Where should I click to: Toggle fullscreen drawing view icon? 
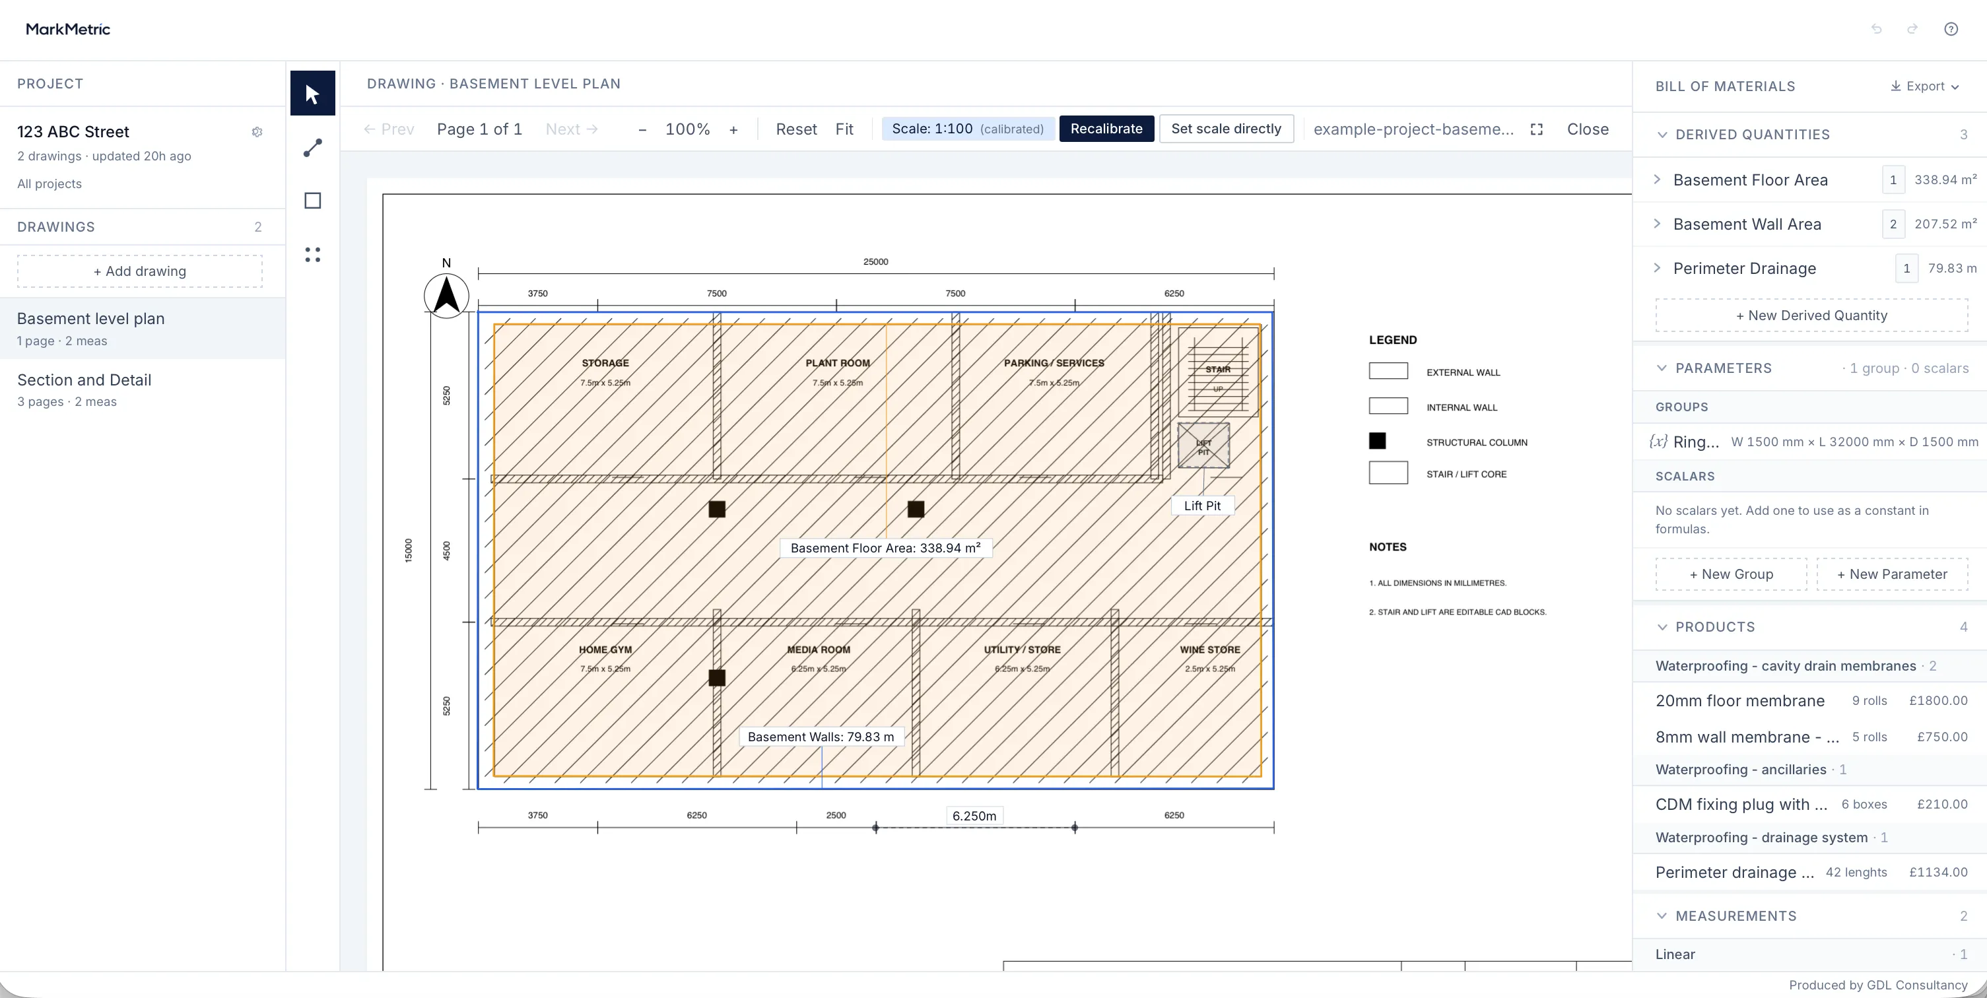click(1537, 129)
